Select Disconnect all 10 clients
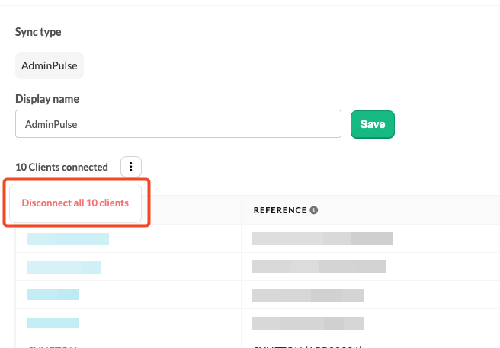 75,203
